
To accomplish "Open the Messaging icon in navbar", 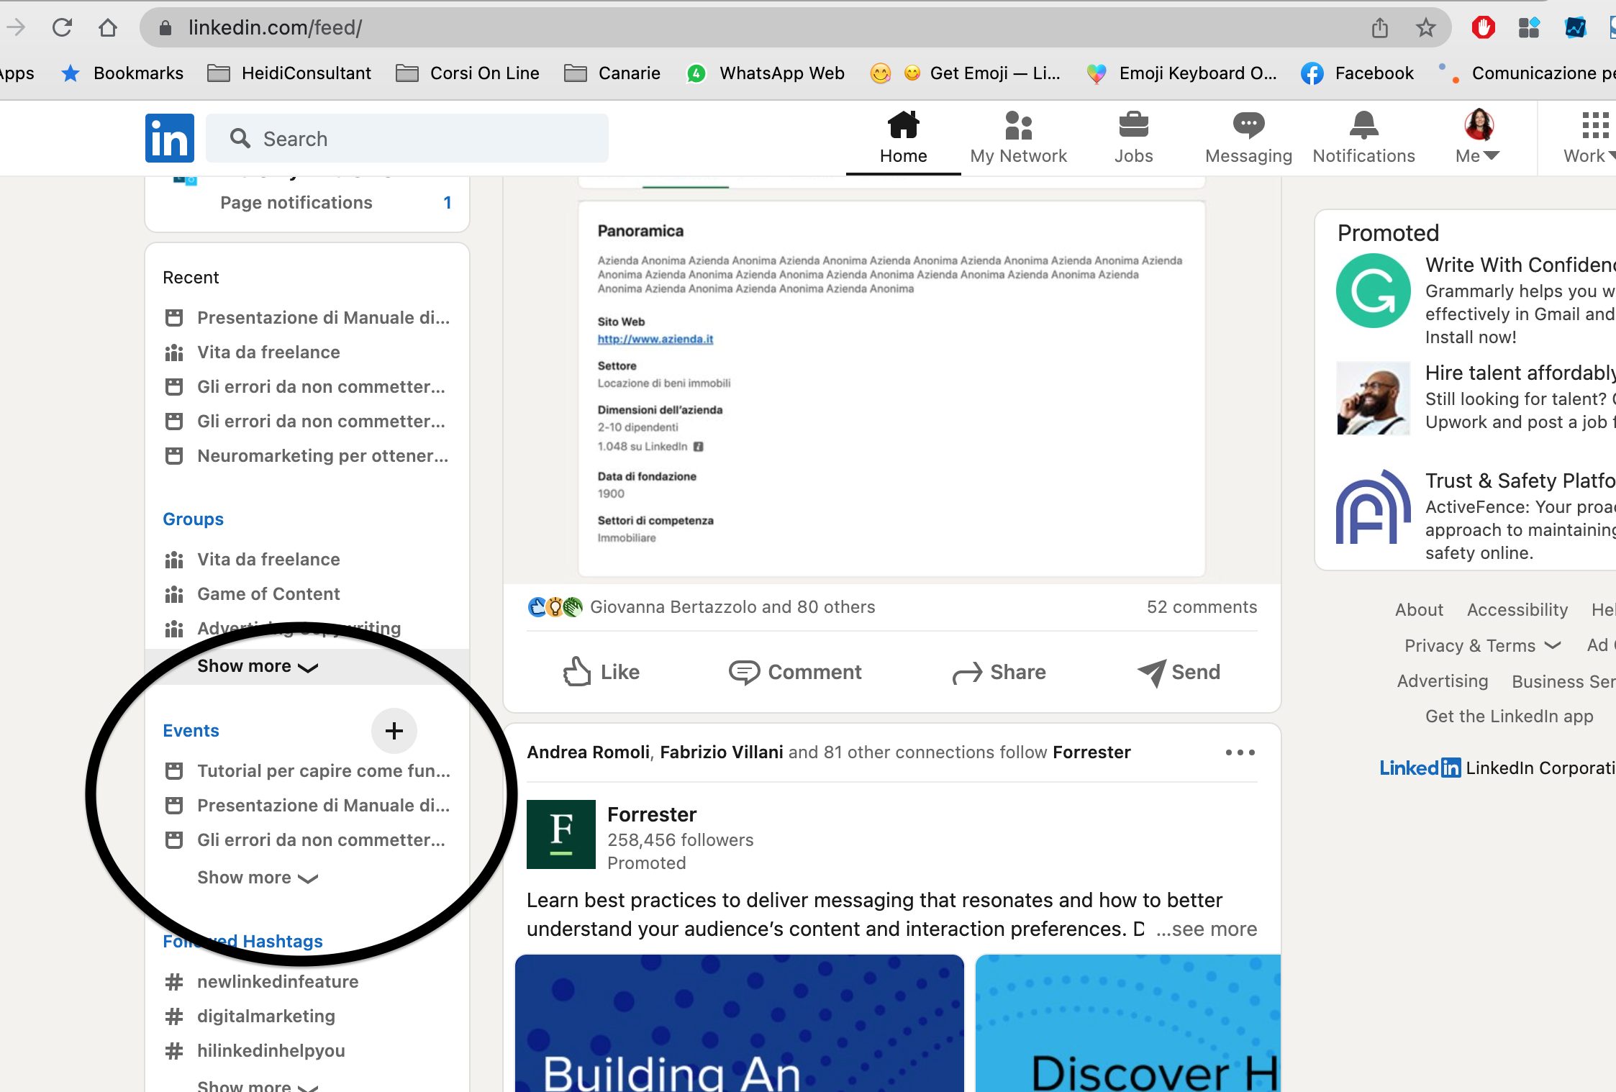I will tap(1248, 126).
